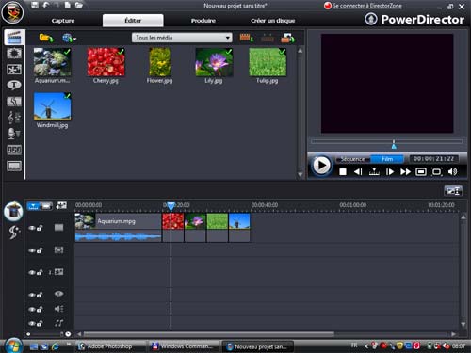Switch preview to full screen mode
471x353 pixels.
pos(437,171)
